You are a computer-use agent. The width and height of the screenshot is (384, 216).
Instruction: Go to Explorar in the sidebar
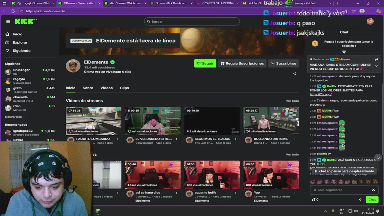(20, 43)
